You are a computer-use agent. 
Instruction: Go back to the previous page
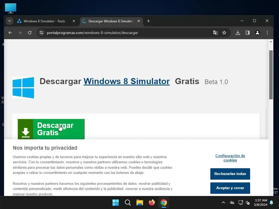coord(10,33)
